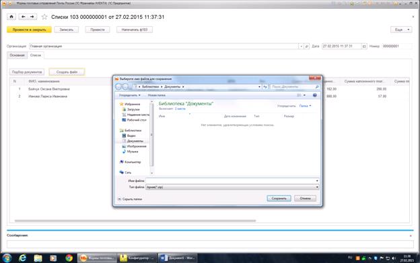This screenshot has height=263, width=420.
Task: Click the table's horizontal scrollbar
Action: pos(135,221)
